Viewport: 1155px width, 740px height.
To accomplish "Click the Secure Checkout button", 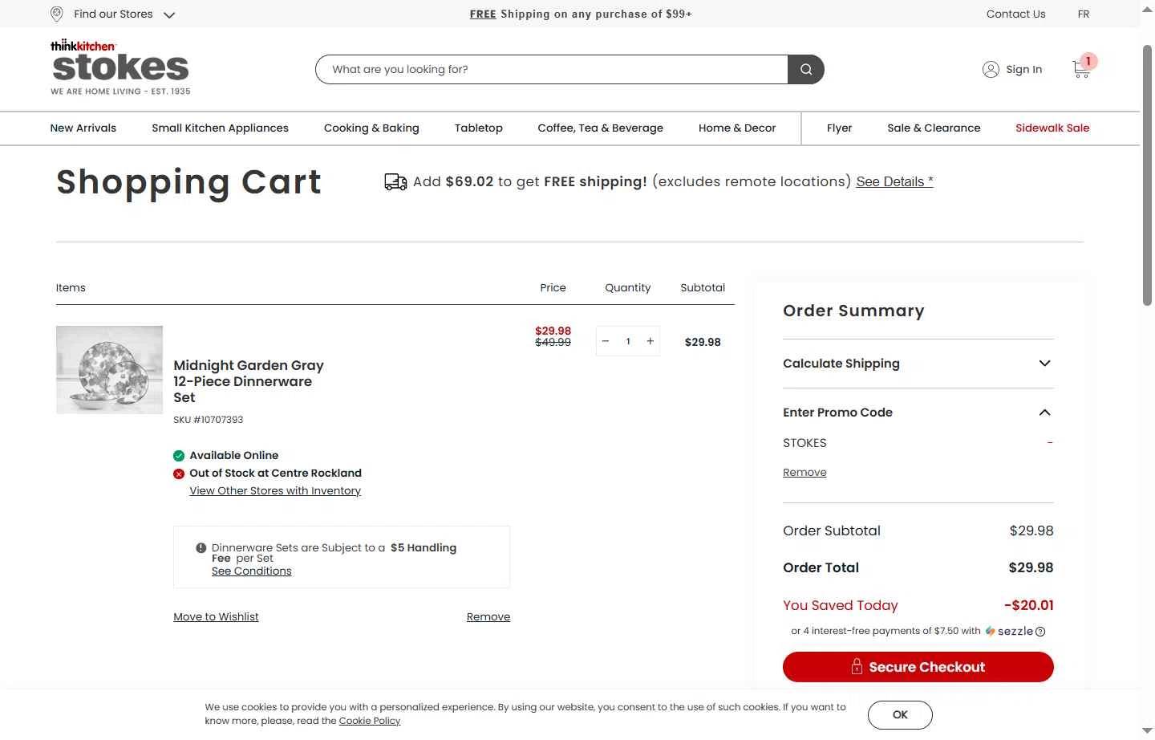I will tap(918, 667).
